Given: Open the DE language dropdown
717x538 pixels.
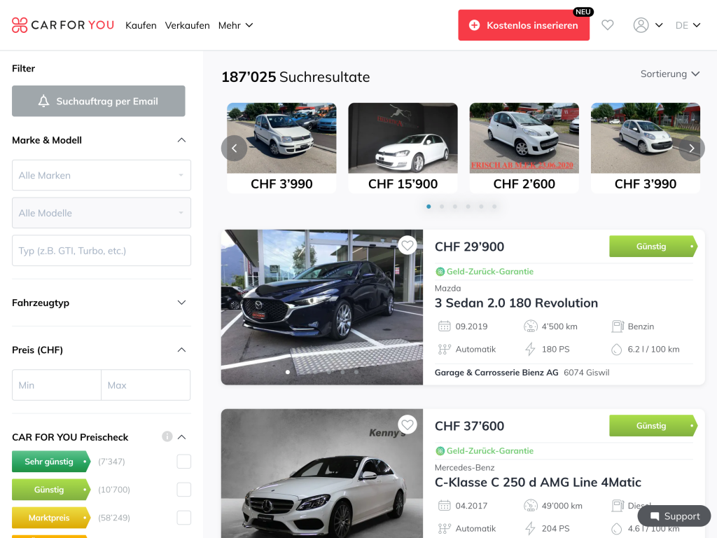Looking at the screenshot, I should pyautogui.click(x=688, y=25).
